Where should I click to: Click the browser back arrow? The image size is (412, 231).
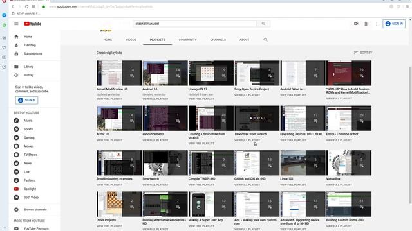[12, 6]
